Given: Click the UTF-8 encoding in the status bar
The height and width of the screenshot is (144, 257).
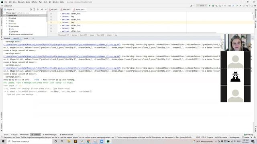Looking at the screenshot, I should click(204, 137).
